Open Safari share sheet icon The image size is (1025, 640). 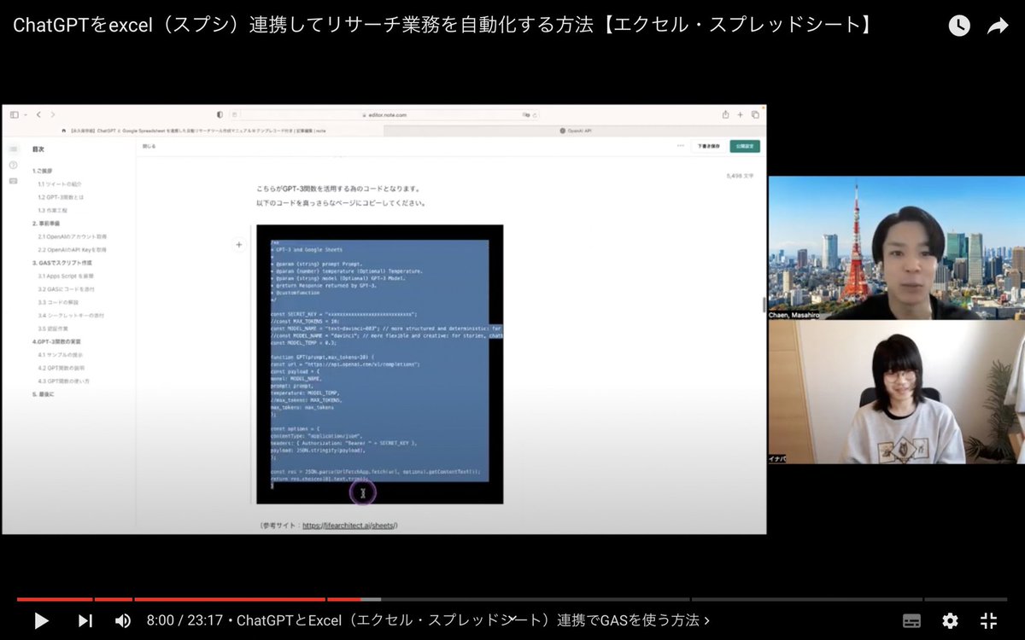pyautogui.click(x=726, y=113)
